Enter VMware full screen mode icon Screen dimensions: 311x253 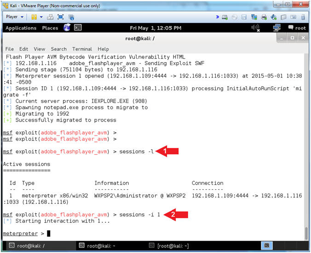pos(60,17)
